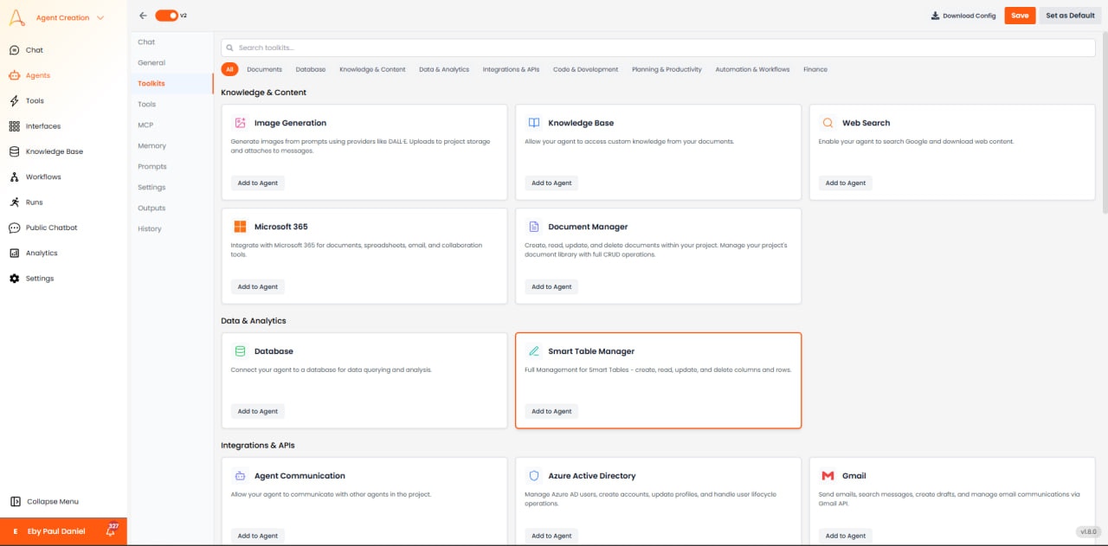1108x546 pixels.
Task: Filter toolkits by Finance
Action: tap(815, 68)
